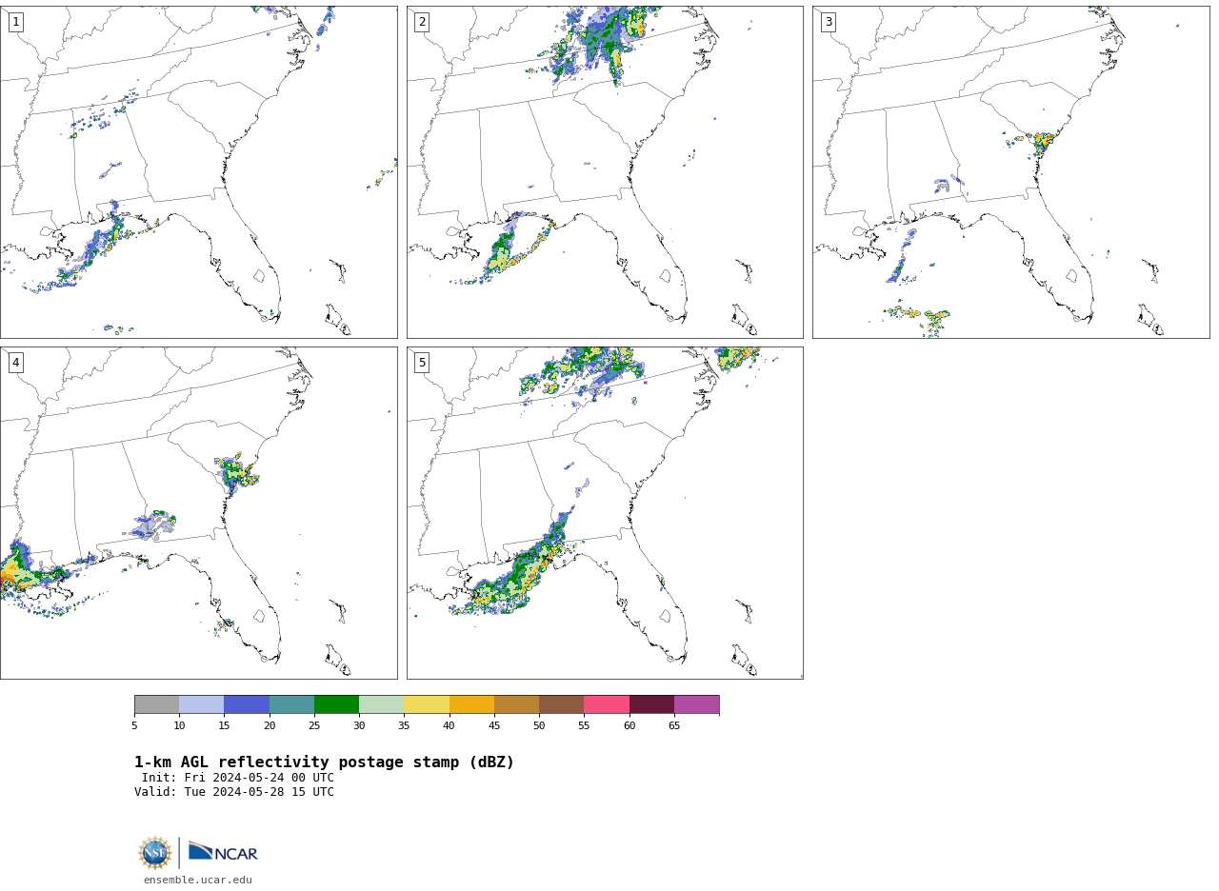
Task: Select the blue 15-20 dBZ swatch
Action: coord(247,704)
